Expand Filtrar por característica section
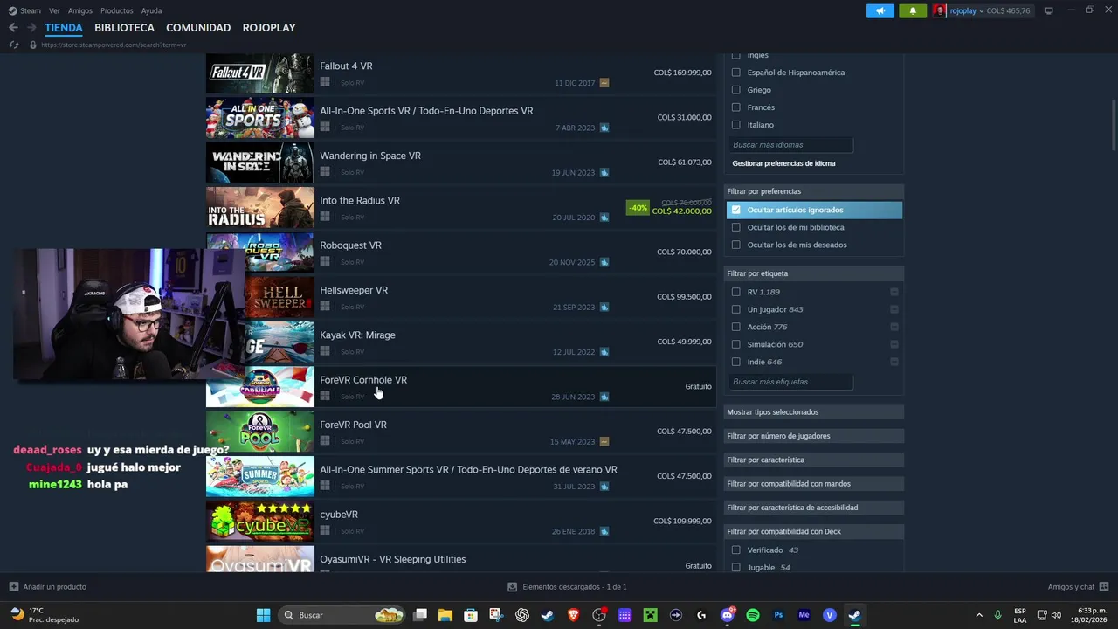This screenshot has height=629, width=1118. (x=813, y=460)
